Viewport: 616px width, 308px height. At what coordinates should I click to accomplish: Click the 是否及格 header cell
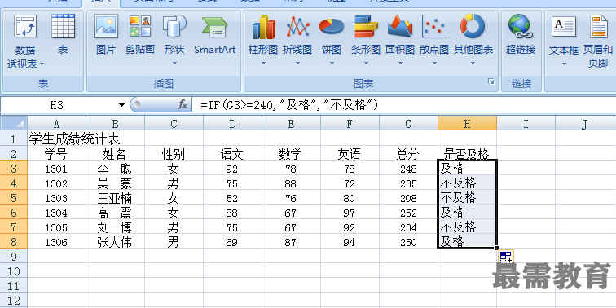pyautogui.click(x=467, y=153)
